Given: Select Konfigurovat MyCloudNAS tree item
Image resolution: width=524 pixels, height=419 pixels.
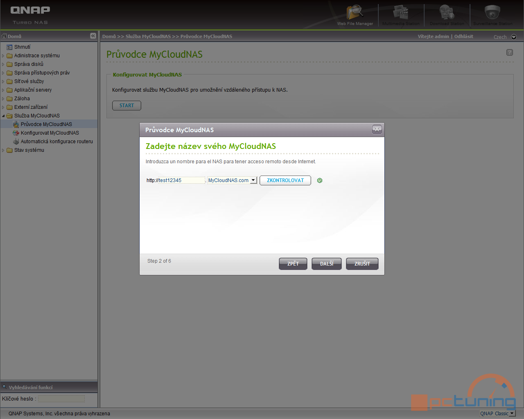Looking at the screenshot, I should click(50, 133).
